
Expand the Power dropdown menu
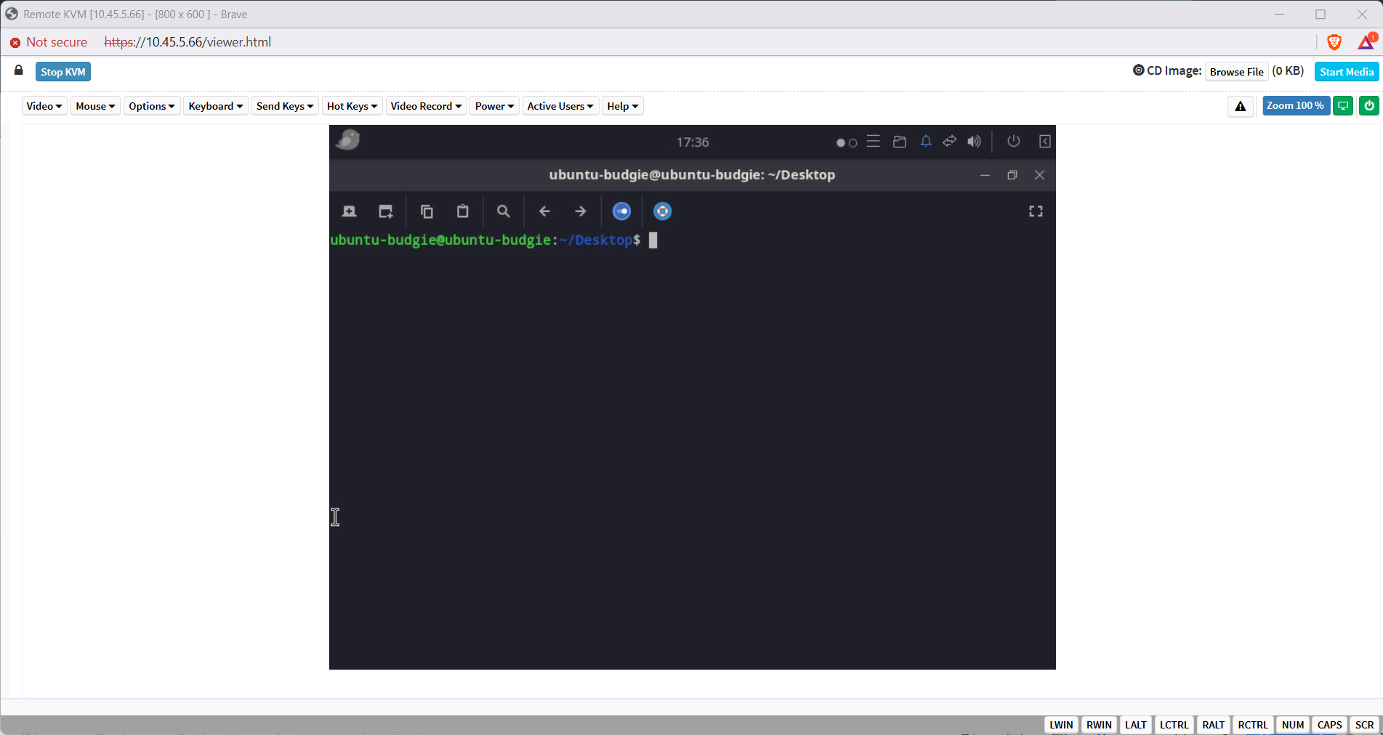494,106
